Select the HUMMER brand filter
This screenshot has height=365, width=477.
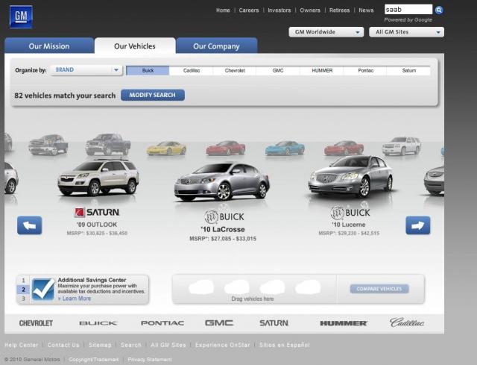(322, 70)
